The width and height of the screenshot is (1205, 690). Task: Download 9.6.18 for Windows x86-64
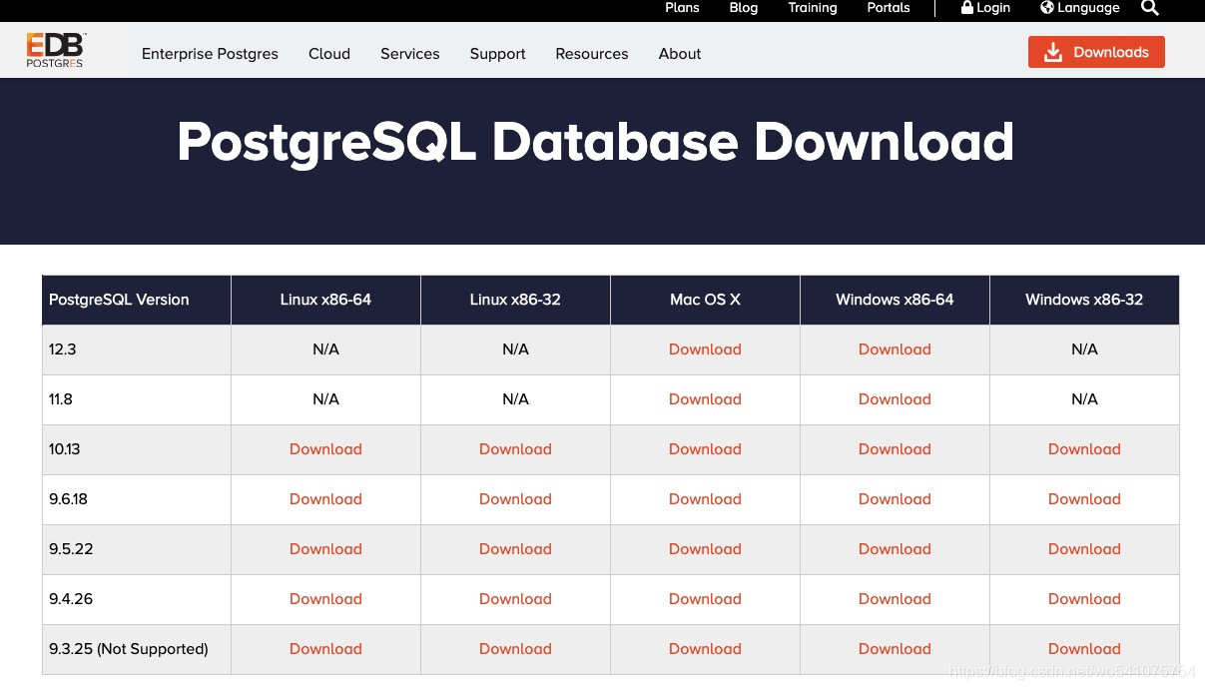click(x=895, y=499)
